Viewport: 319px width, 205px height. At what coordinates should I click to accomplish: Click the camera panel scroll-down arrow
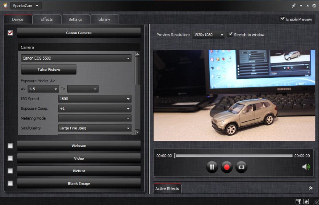tap(138, 132)
